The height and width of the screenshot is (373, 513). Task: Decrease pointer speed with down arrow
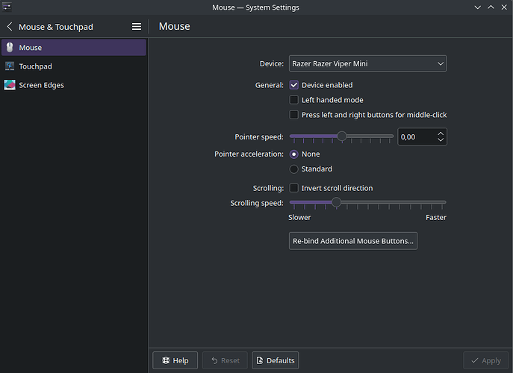(x=441, y=140)
